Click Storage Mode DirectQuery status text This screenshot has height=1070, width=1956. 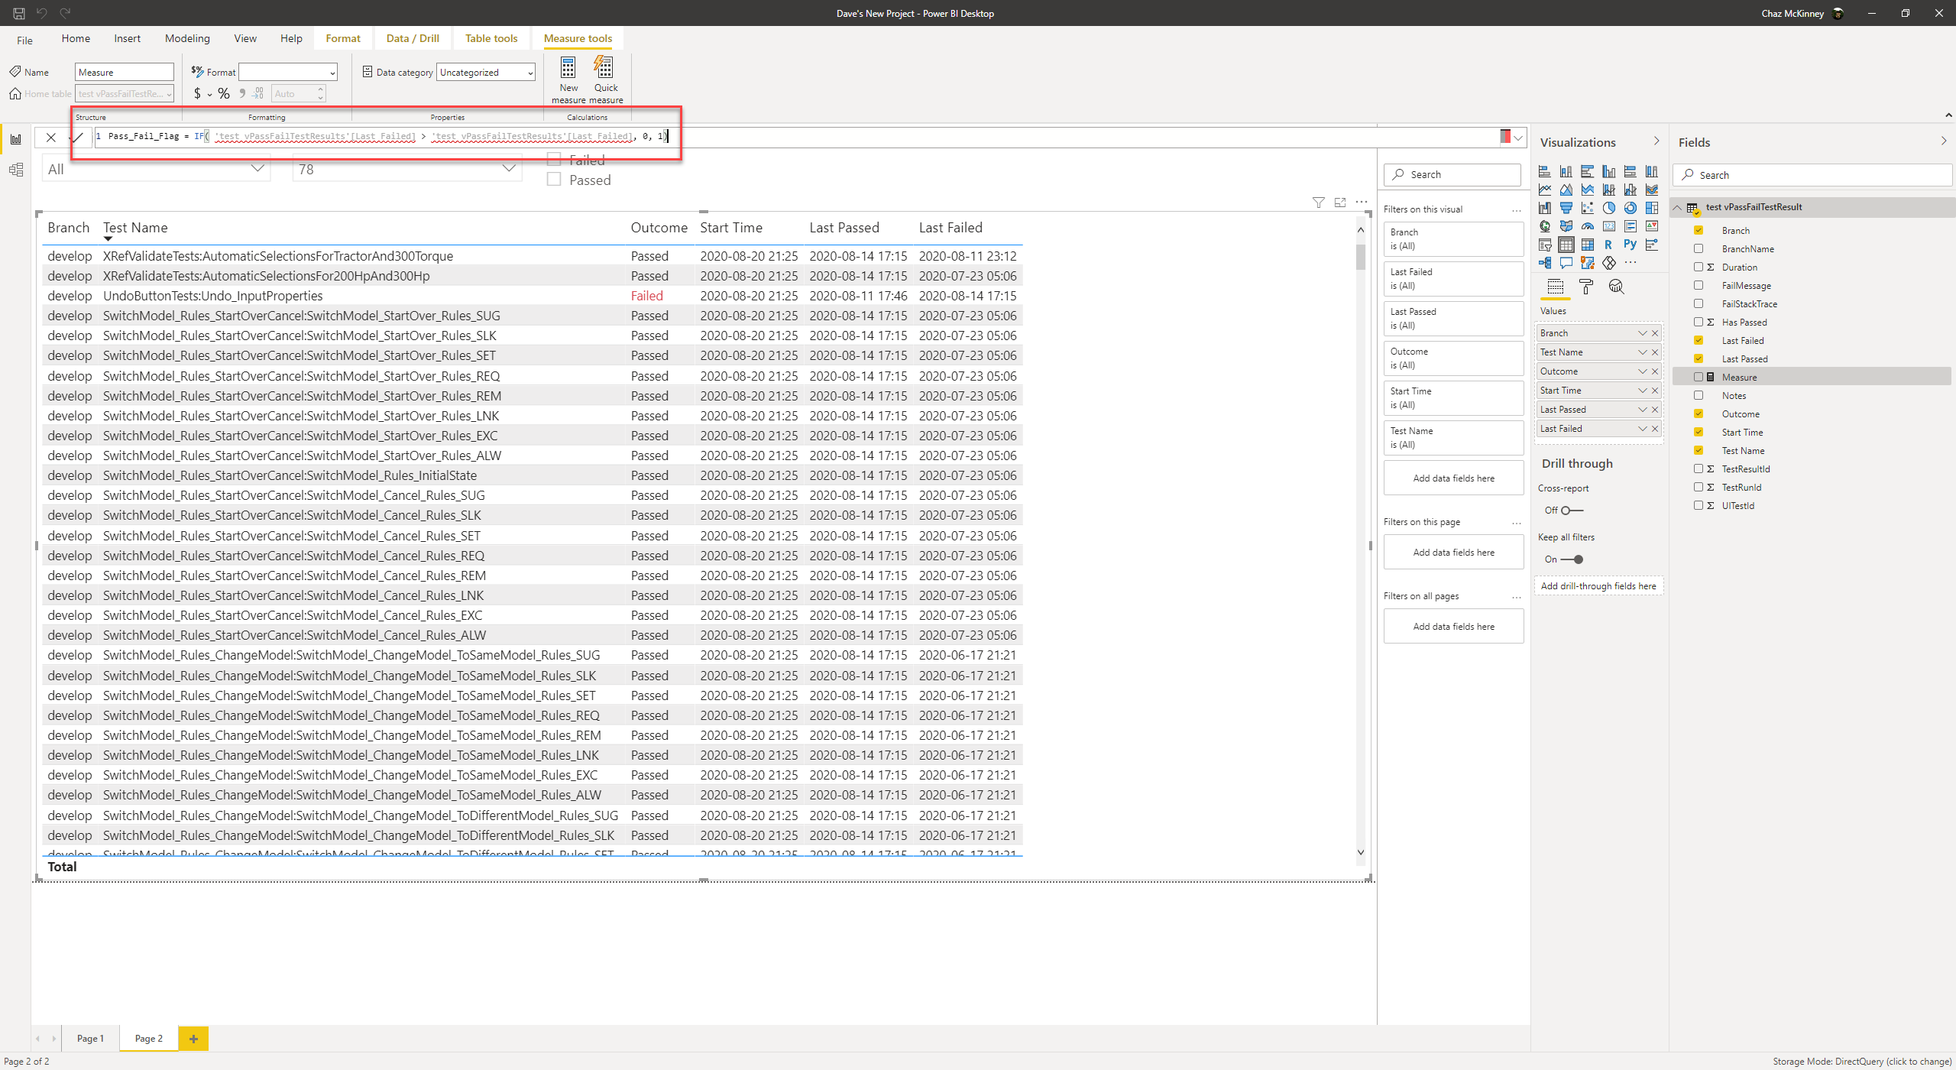1862,1062
